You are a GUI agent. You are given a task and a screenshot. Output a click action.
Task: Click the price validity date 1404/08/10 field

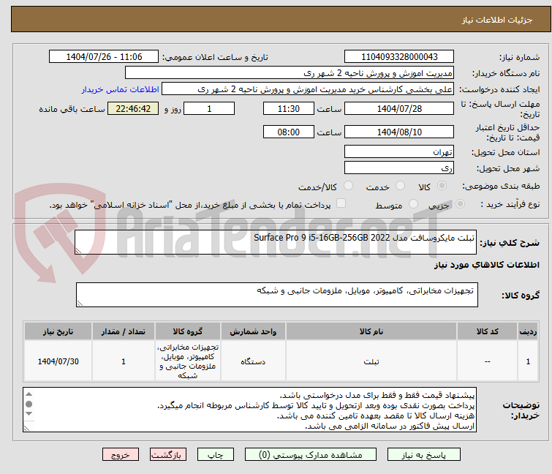(399, 132)
